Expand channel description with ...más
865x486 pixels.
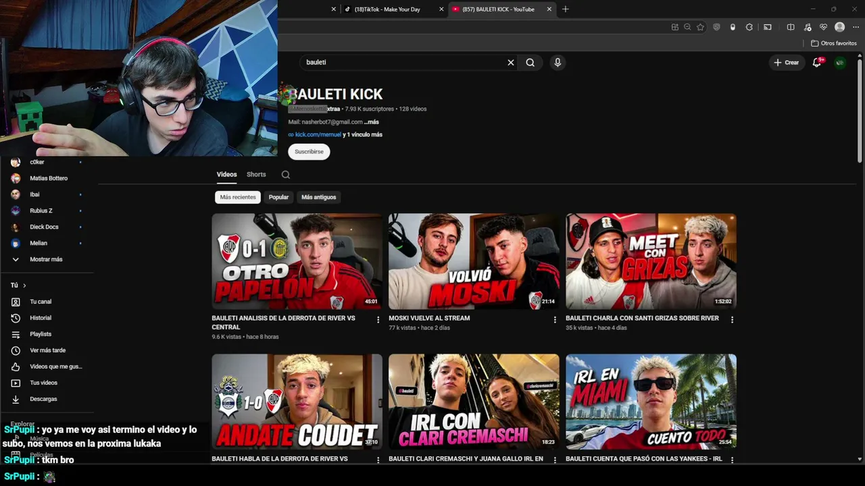point(371,122)
